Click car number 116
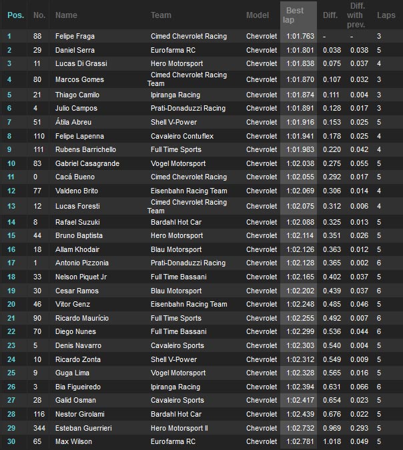 (x=39, y=415)
